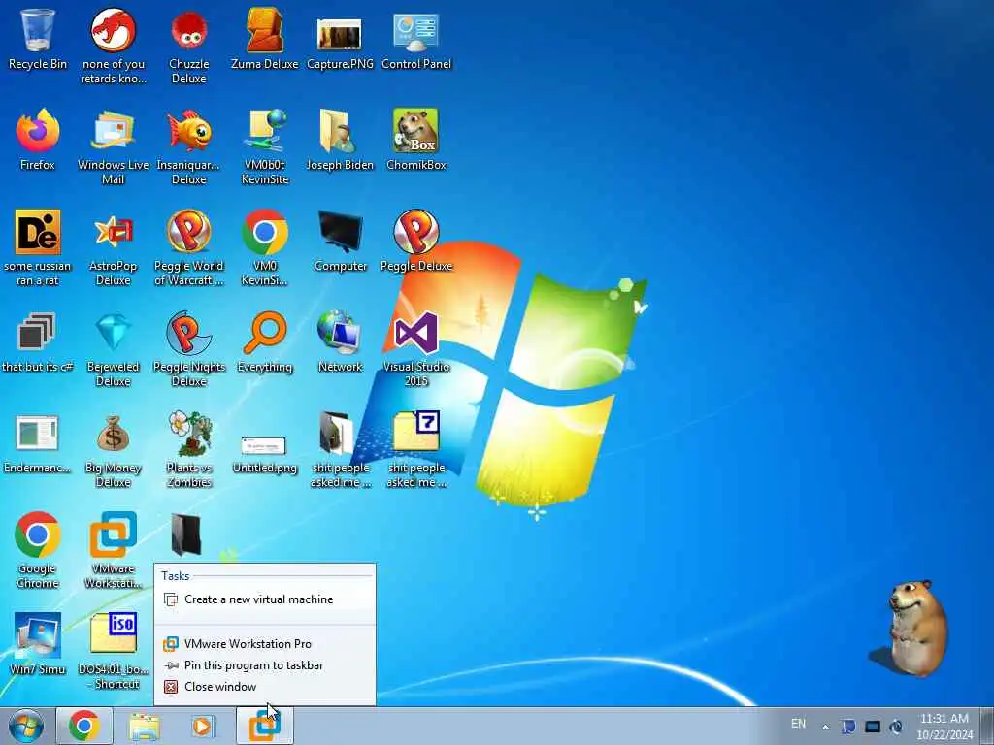Choose Create a new virtual machine task
Image resolution: width=994 pixels, height=745 pixels.
(264, 599)
